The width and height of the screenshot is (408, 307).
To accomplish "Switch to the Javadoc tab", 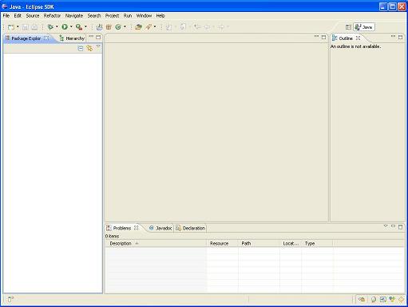I will click(160, 228).
